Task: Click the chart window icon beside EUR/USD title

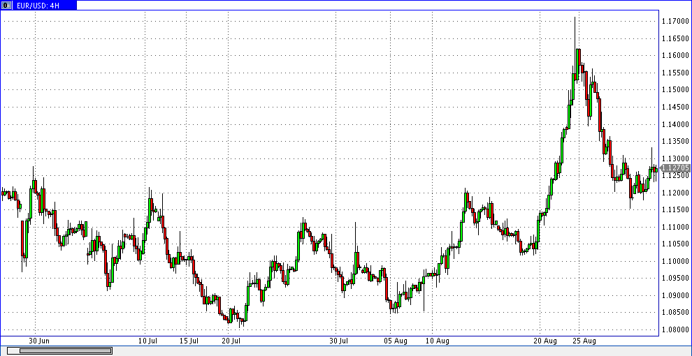Action: 6,6
